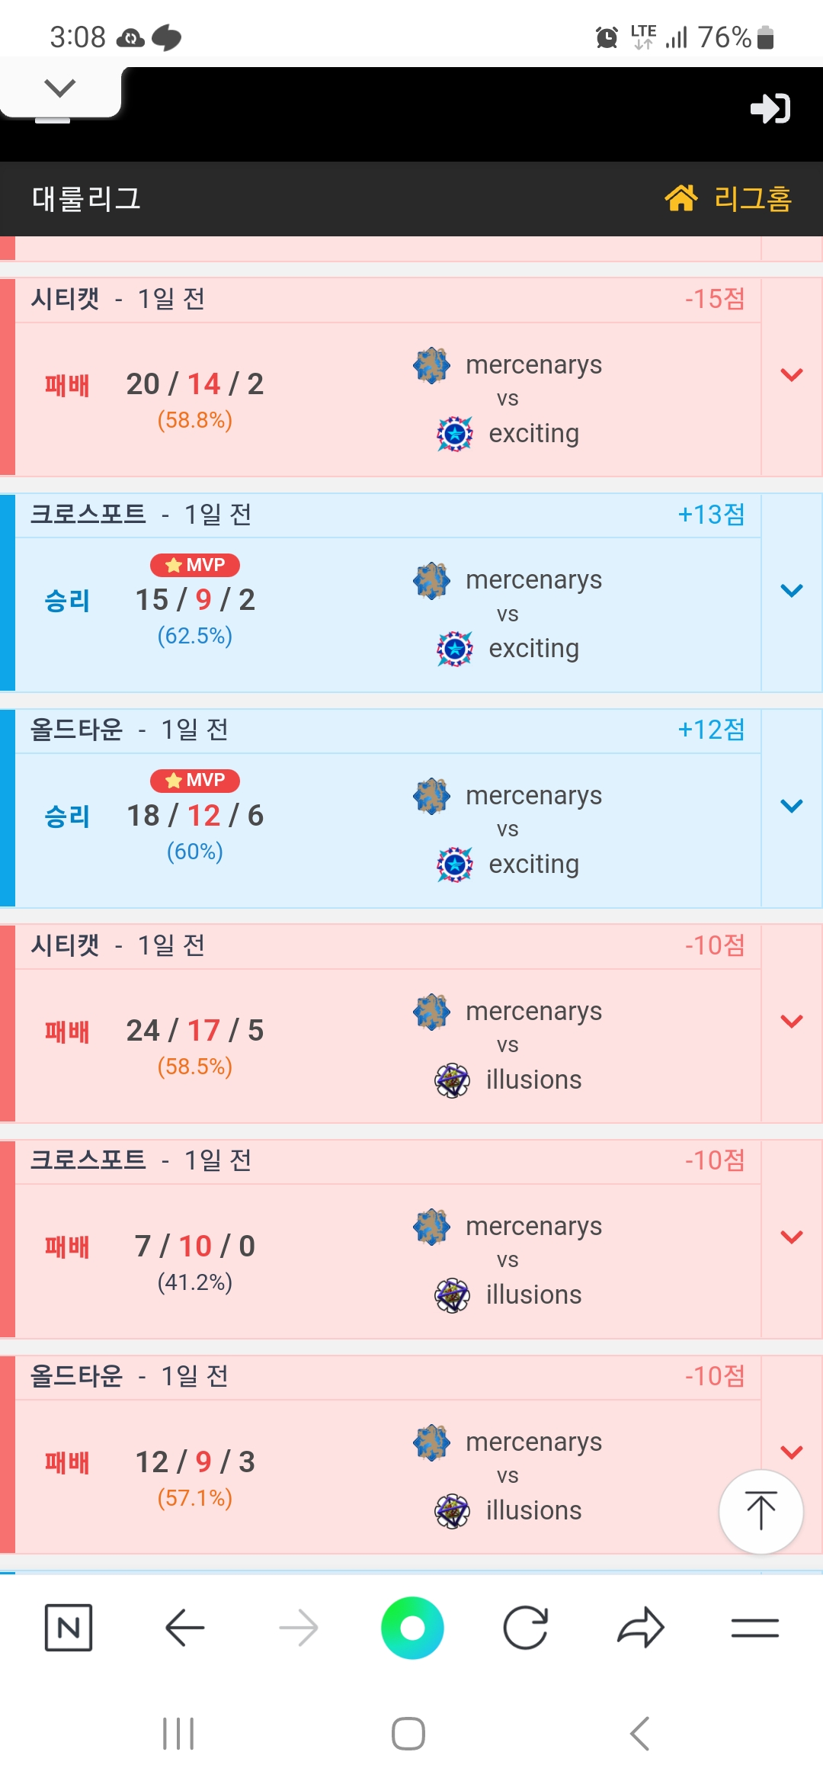This screenshot has height=1784, width=823.
Task: Expand the 시티캣 -10점 match details
Action: pos(792,1022)
